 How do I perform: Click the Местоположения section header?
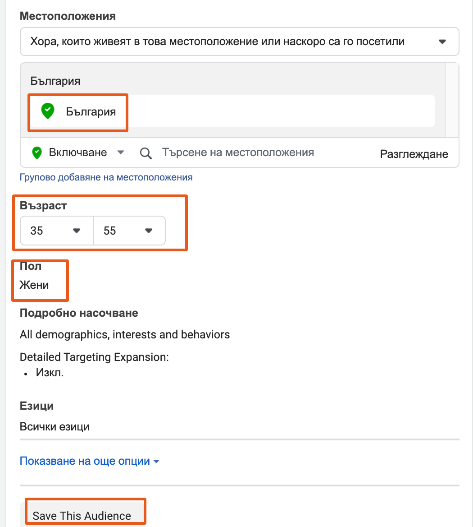67,16
